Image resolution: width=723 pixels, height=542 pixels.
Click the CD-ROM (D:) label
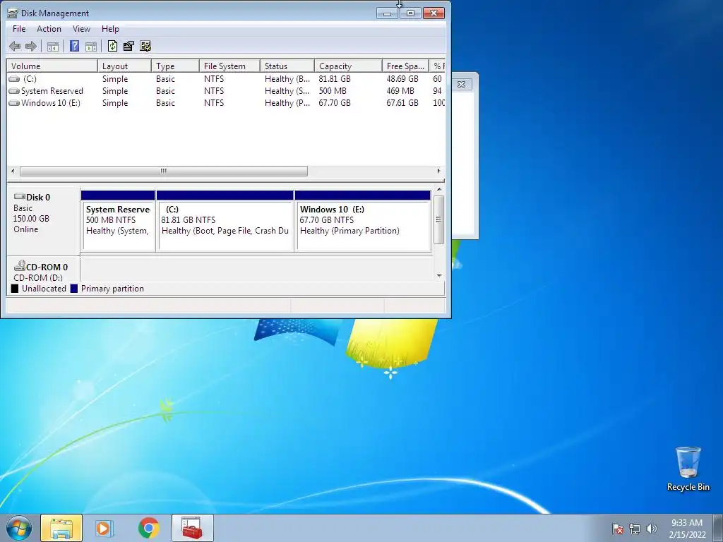38,277
